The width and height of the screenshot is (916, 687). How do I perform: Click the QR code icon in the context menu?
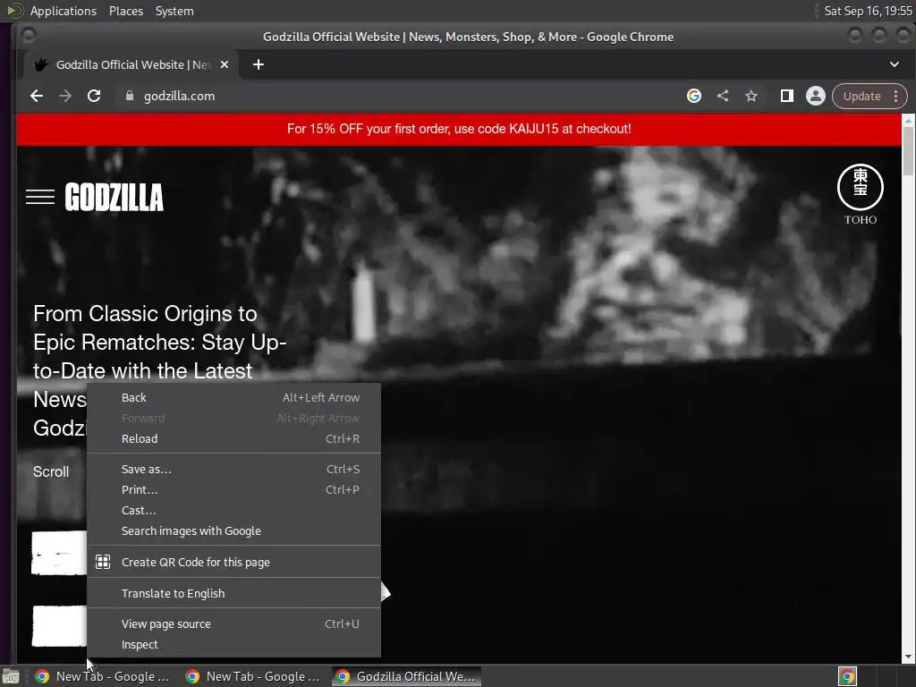(103, 562)
